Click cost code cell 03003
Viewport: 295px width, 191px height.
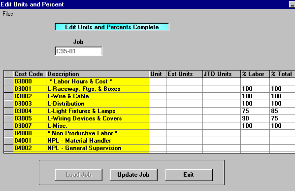(x=30, y=104)
